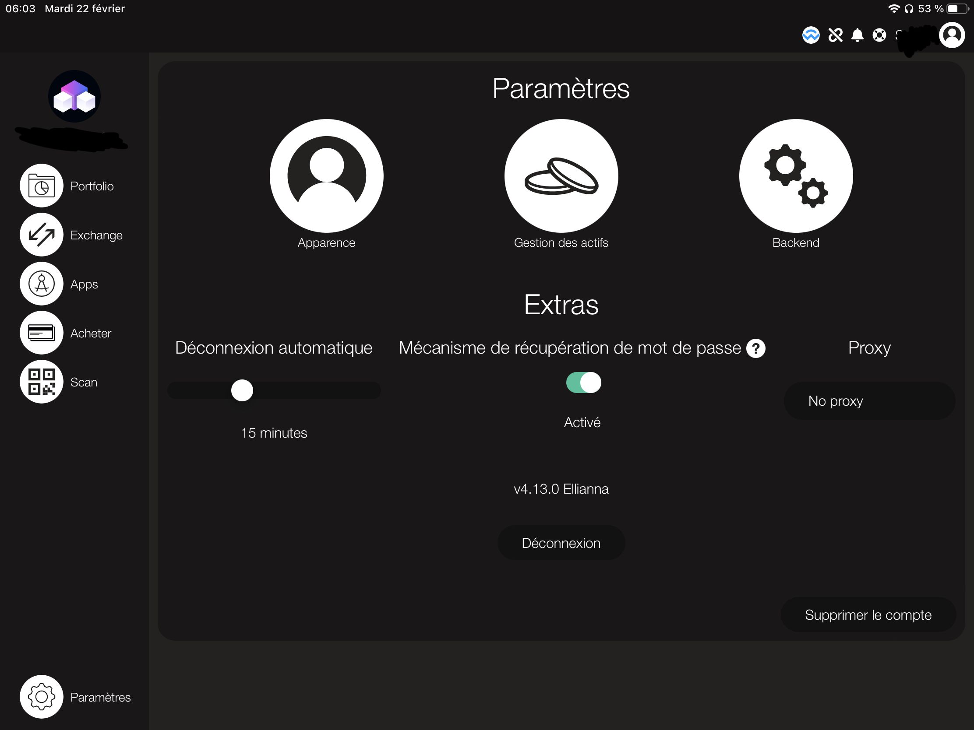Open Exchange from the sidebar

pyautogui.click(x=42, y=235)
